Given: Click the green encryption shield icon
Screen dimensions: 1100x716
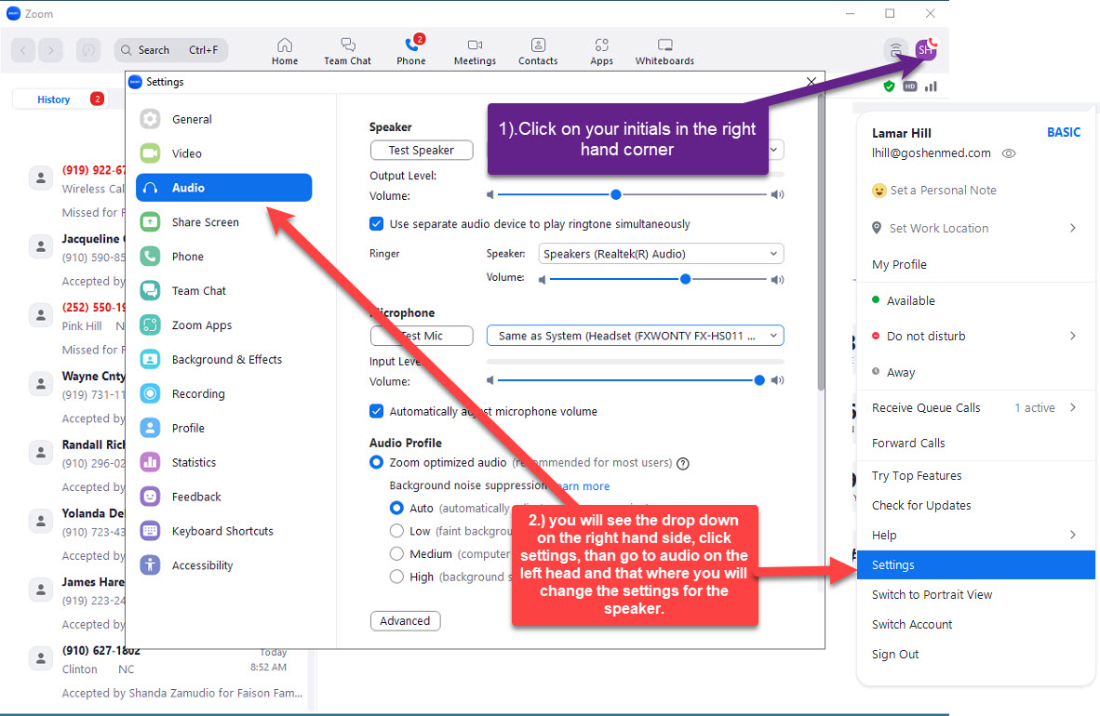Looking at the screenshot, I should click(889, 86).
